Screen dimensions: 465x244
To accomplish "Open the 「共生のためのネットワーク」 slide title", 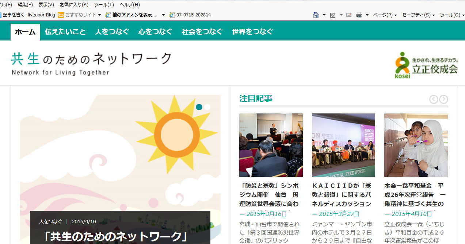I will (116, 236).
